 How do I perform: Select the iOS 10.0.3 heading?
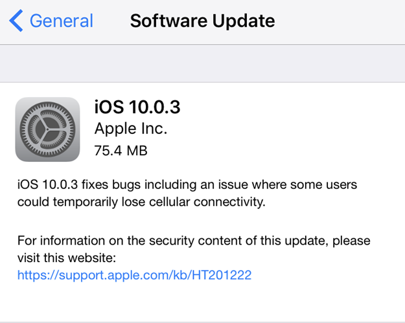(137, 107)
